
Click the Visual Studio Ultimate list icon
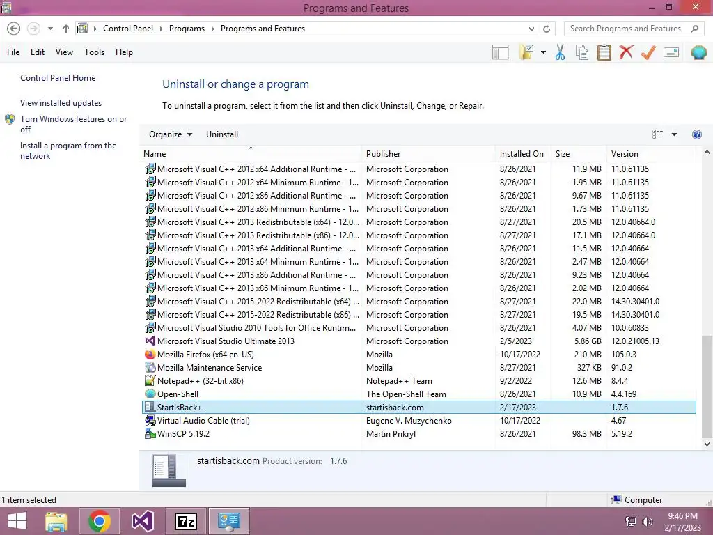click(x=150, y=341)
